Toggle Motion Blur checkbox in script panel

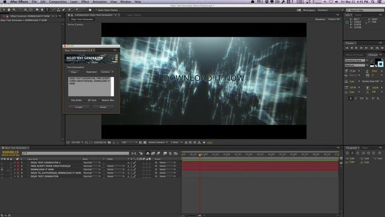(100, 101)
